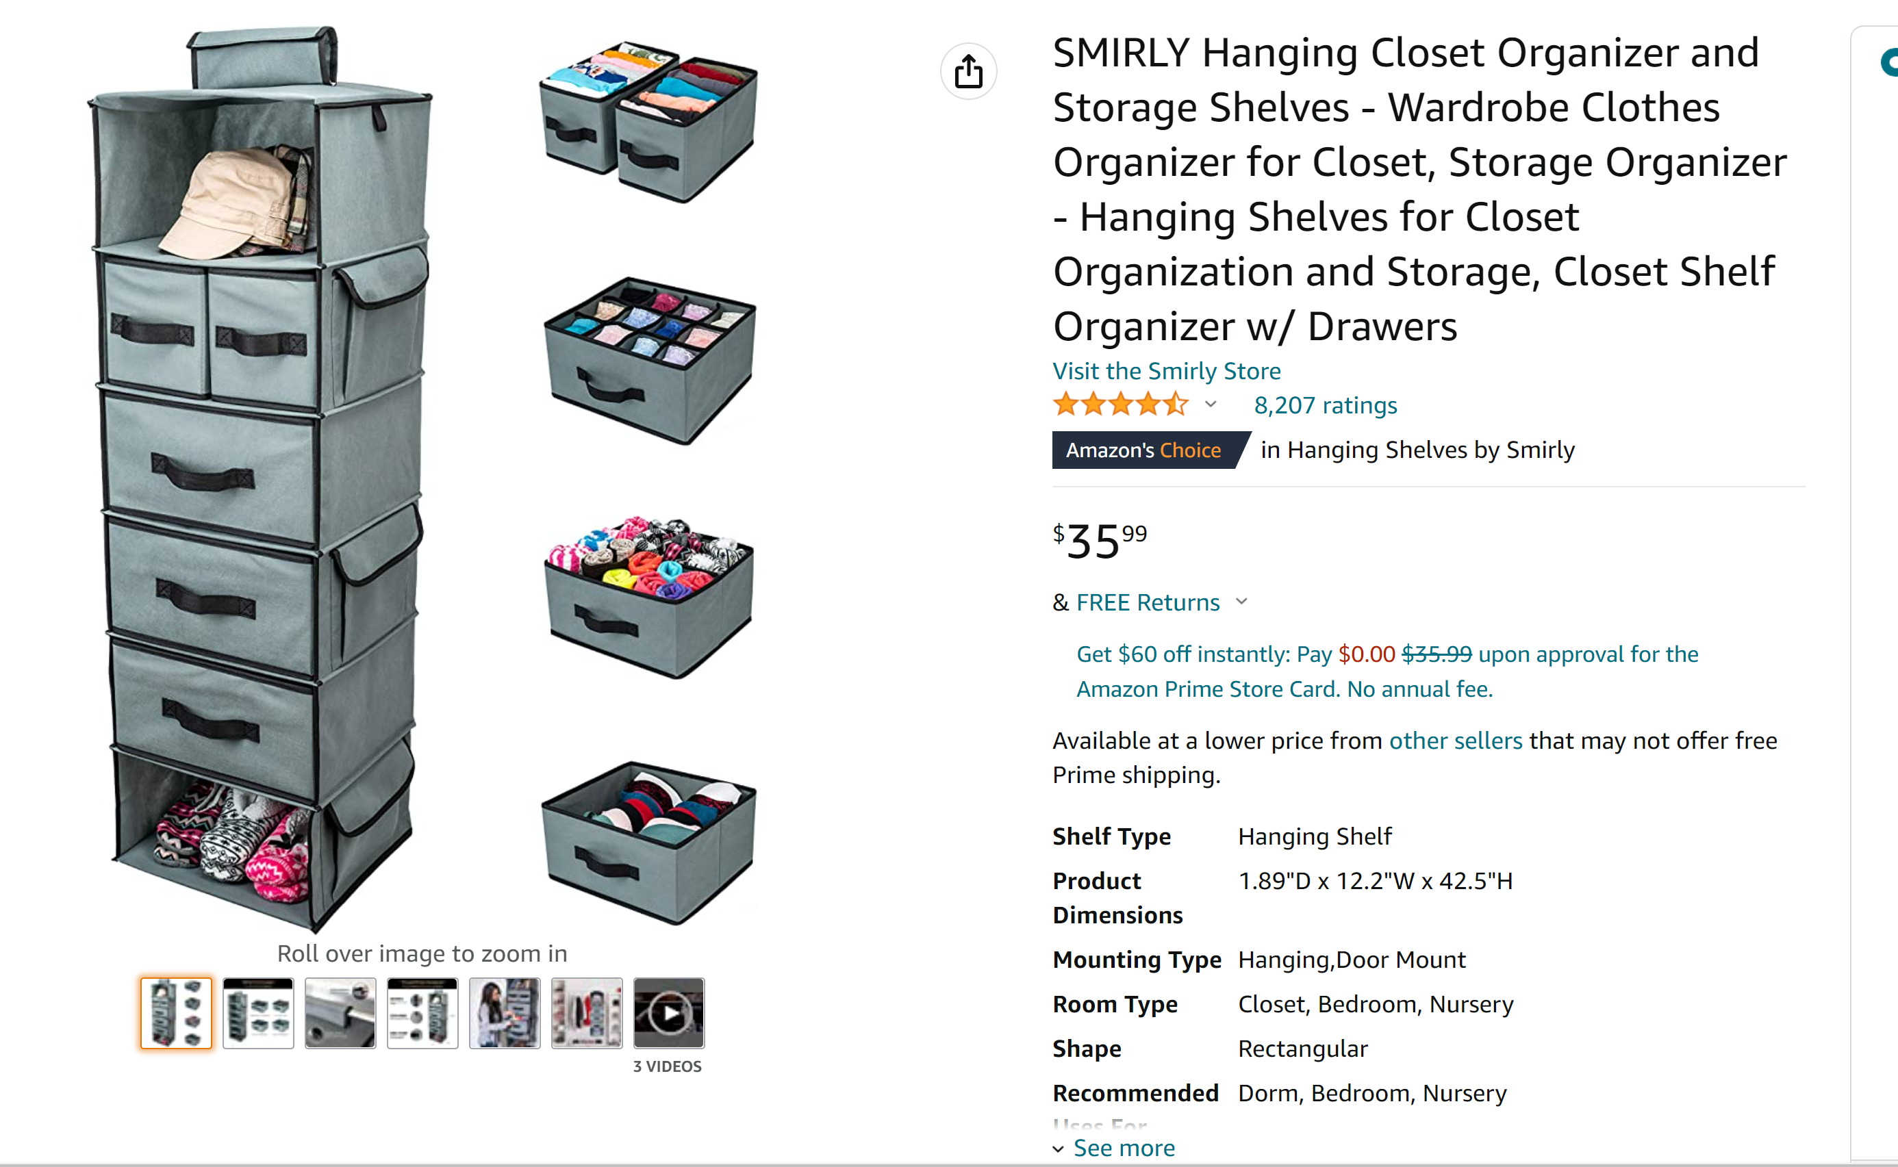Click the Amazon Prime Store Card offer

coord(1387,671)
